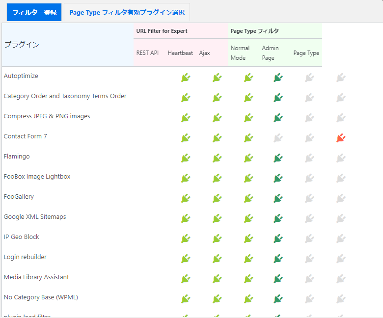The height and width of the screenshot is (318, 383).
Task: Click first gray plug in Google XML Sitemaps row
Action: click(309, 218)
